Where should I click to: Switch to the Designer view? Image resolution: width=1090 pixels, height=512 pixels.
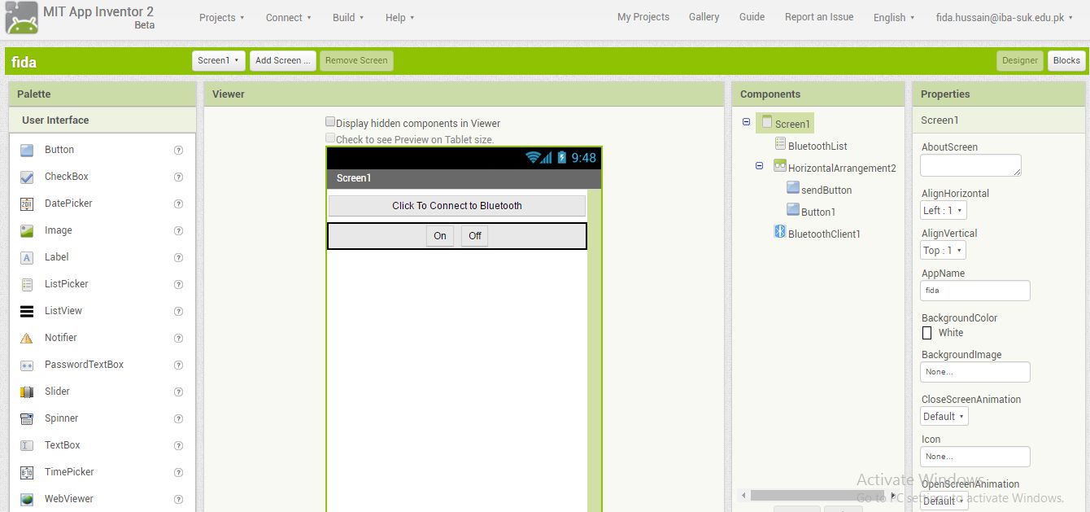(x=1020, y=60)
